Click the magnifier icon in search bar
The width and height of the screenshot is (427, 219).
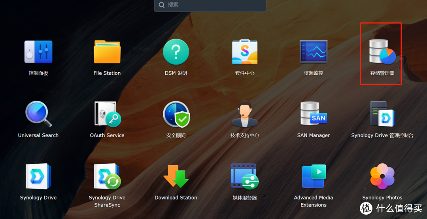(x=162, y=5)
